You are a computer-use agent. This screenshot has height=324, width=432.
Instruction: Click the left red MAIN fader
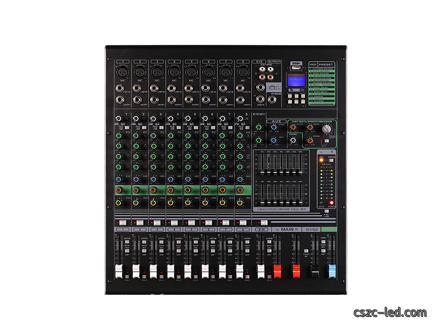tap(277, 272)
